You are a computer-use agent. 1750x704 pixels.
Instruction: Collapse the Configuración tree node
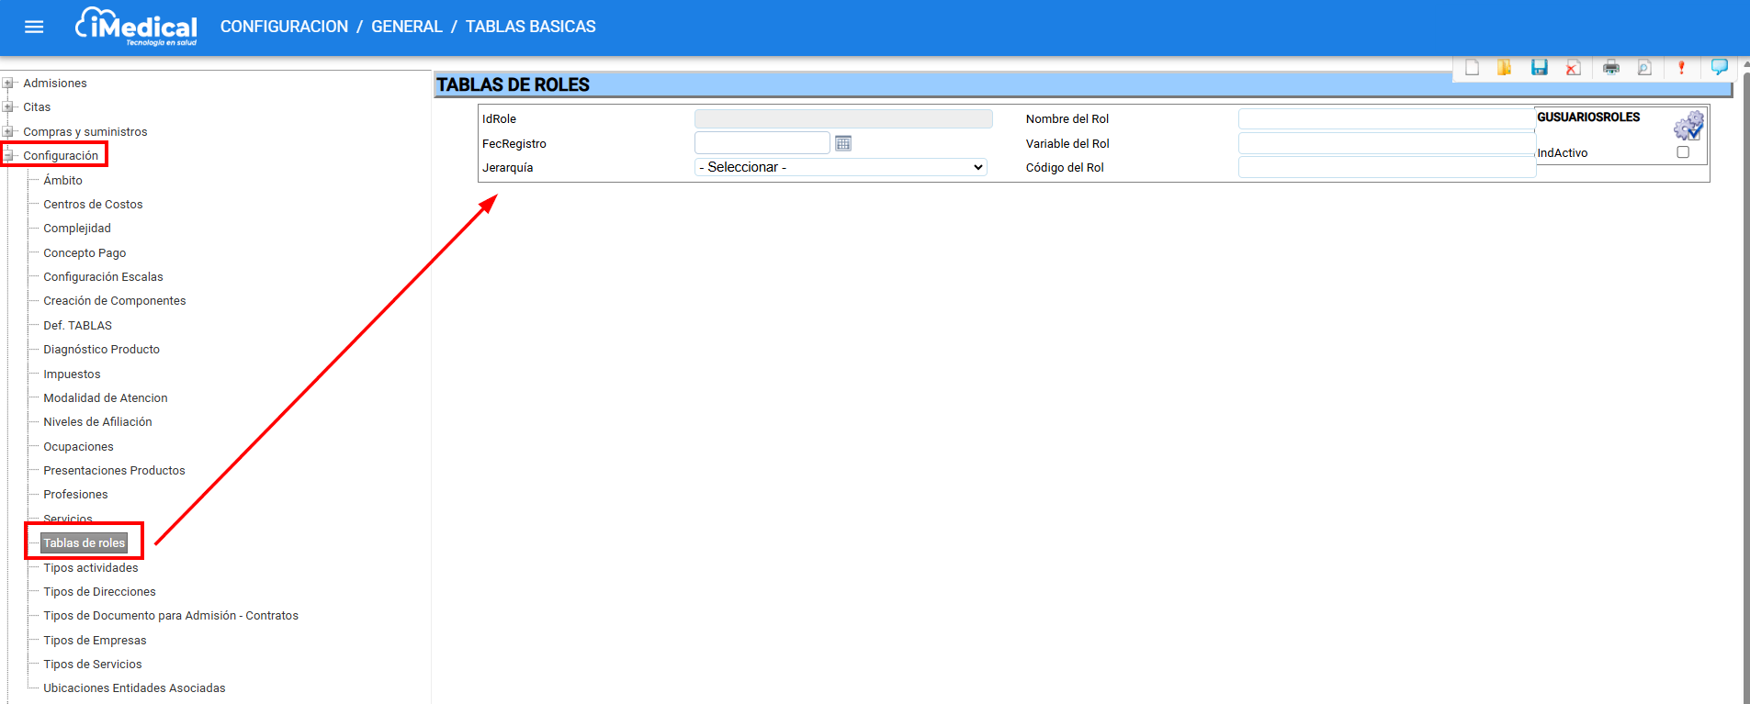tap(8, 156)
